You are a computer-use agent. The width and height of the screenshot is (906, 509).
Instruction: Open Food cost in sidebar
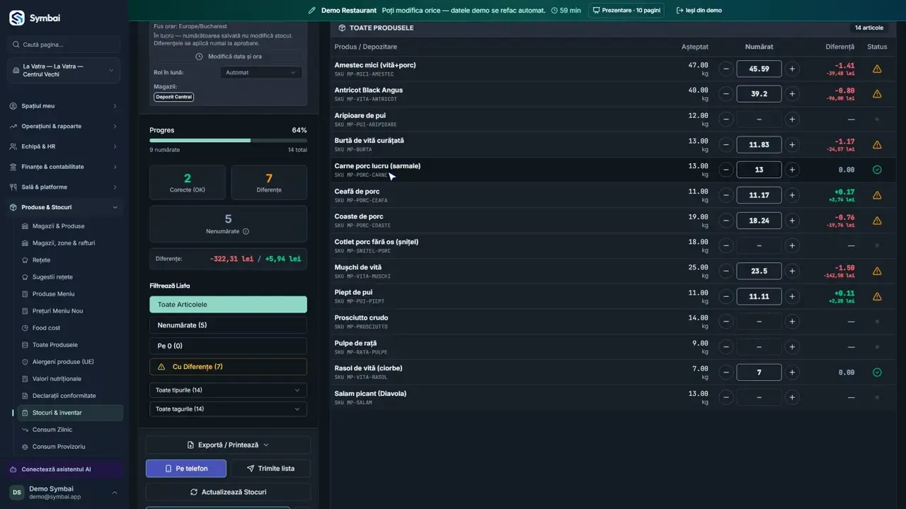46,328
